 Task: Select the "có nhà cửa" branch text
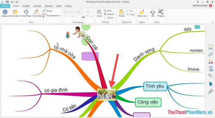point(64,52)
